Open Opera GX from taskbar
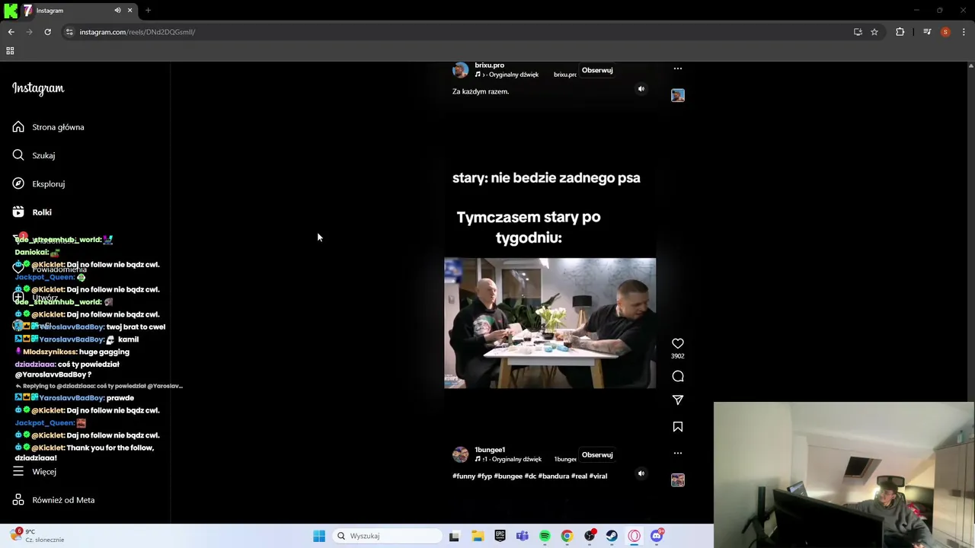The width and height of the screenshot is (975, 548). tap(634, 536)
